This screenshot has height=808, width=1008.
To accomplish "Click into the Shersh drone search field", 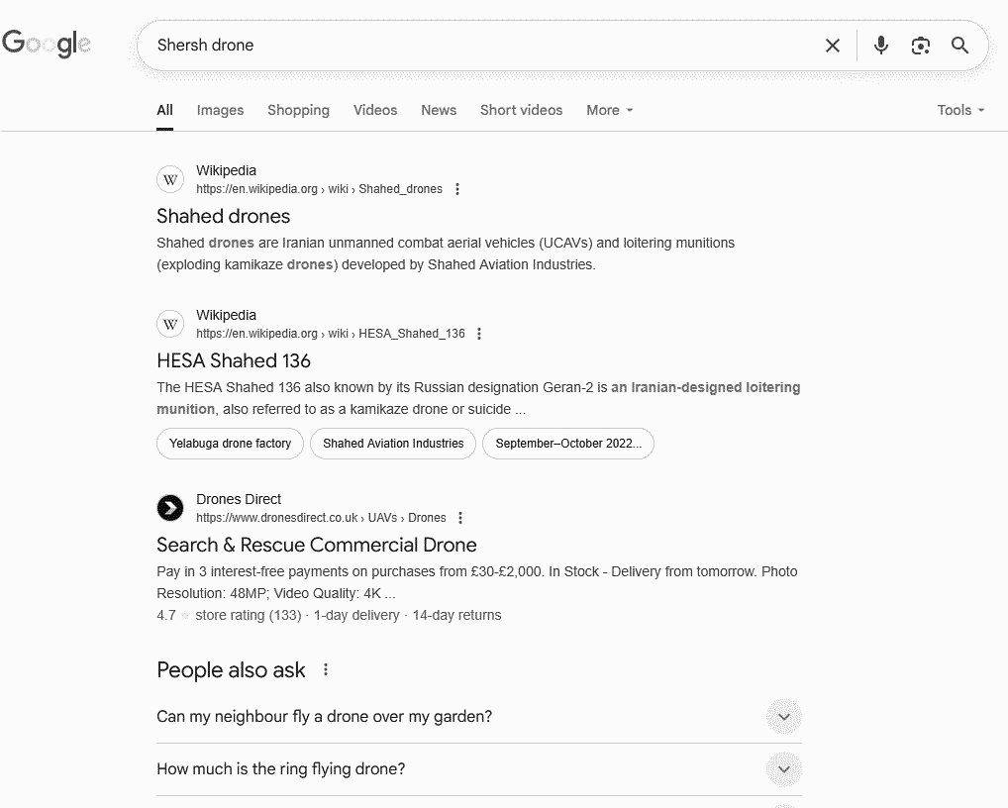I will 475,46.
